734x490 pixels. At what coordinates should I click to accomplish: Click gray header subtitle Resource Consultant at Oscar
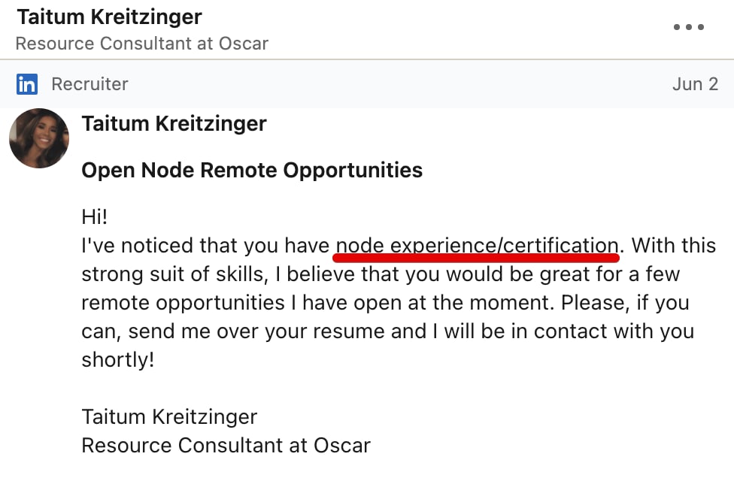point(142,44)
